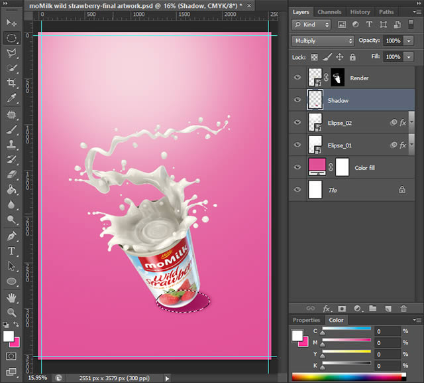Select the Clone Stamp tool
424x383 pixels.
[x=11, y=145]
